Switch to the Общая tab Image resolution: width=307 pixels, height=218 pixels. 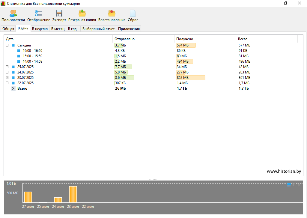pyautogui.click(x=8, y=29)
